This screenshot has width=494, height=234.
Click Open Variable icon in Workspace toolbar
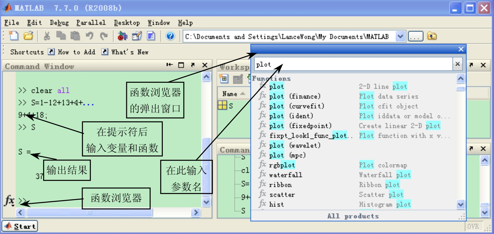(237, 78)
